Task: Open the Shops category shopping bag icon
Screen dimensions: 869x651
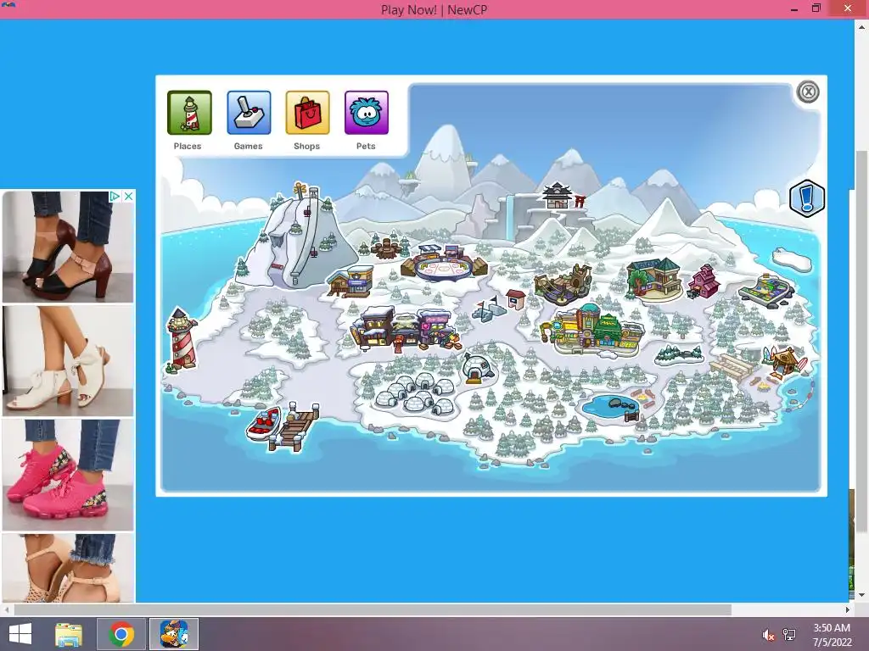Action: click(307, 113)
